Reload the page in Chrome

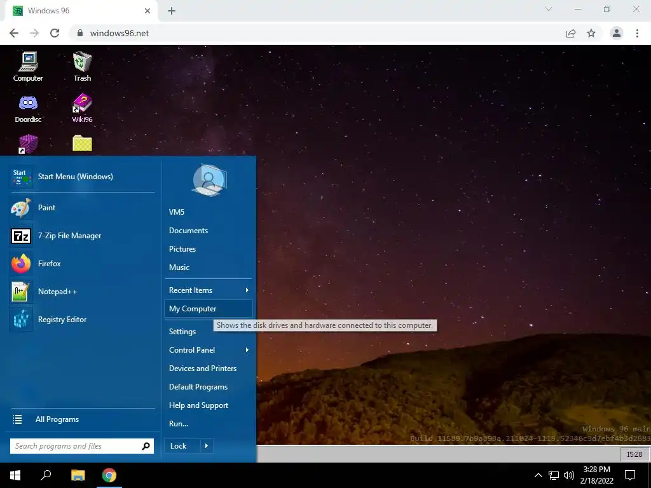point(55,33)
